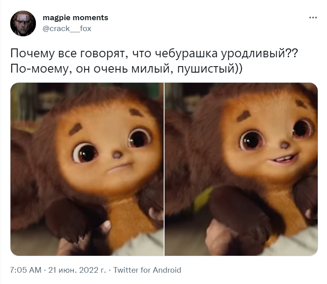
Task: Click the year 2022 in the date
Action: [89, 270]
